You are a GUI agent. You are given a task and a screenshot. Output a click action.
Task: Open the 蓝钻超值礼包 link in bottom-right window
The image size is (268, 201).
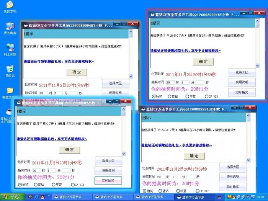point(176,145)
